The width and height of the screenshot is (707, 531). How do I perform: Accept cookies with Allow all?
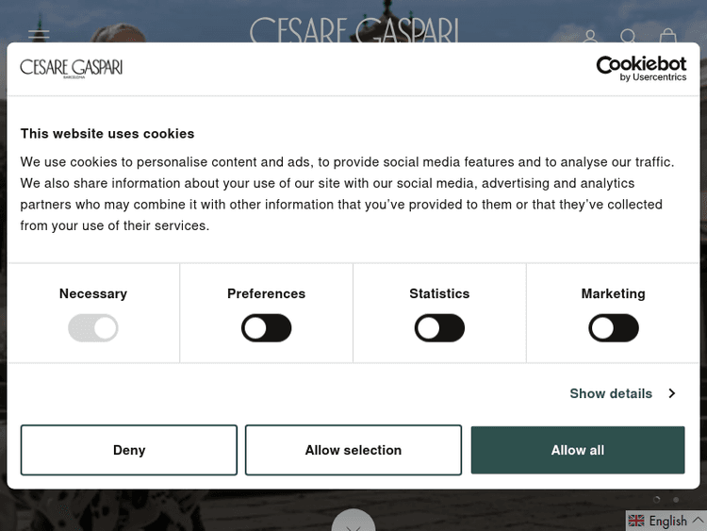coord(578,450)
